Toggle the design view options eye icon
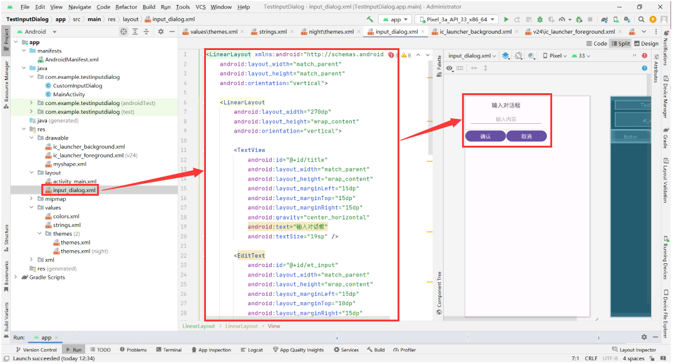 pyautogui.click(x=450, y=68)
